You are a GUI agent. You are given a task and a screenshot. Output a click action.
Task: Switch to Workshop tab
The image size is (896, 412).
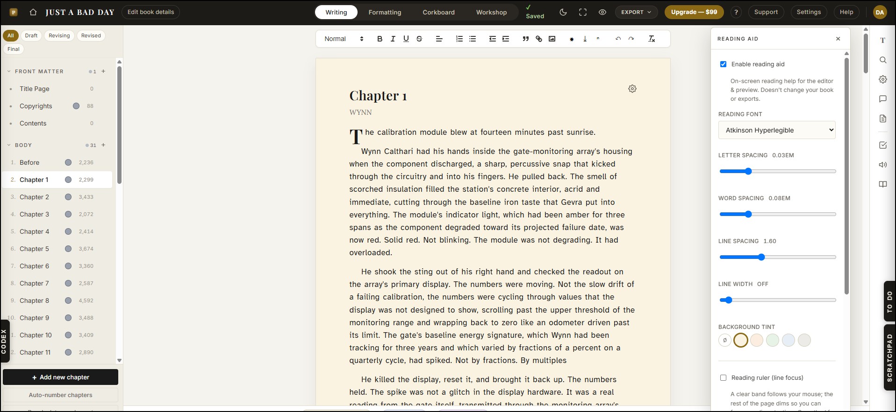[491, 12]
